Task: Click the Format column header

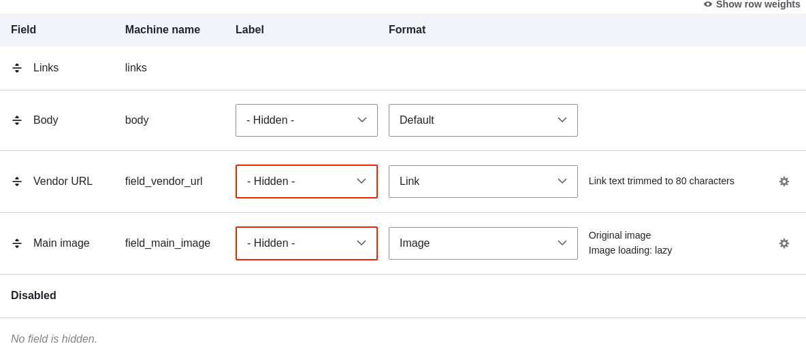Action: 407,30
